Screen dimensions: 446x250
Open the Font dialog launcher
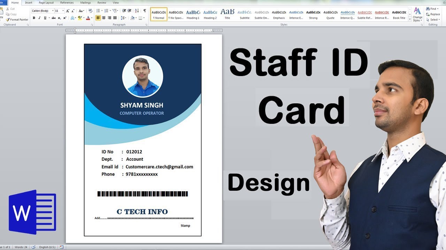pyautogui.click(x=92, y=25)
